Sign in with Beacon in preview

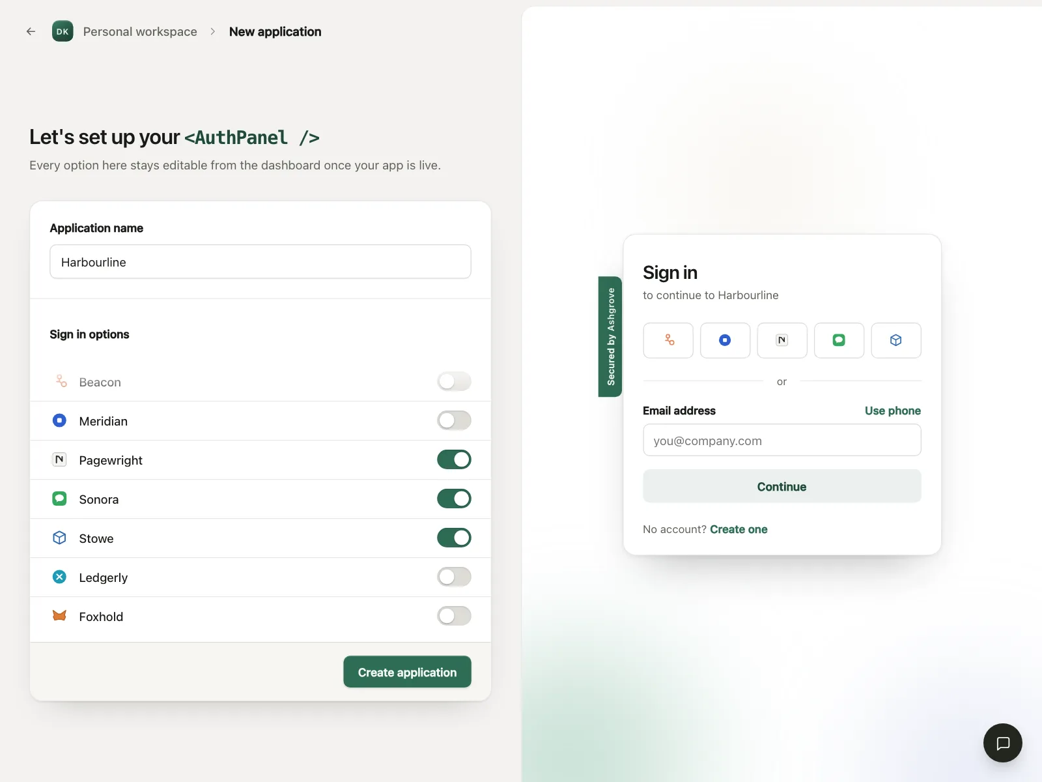click(x=668, y=340)
